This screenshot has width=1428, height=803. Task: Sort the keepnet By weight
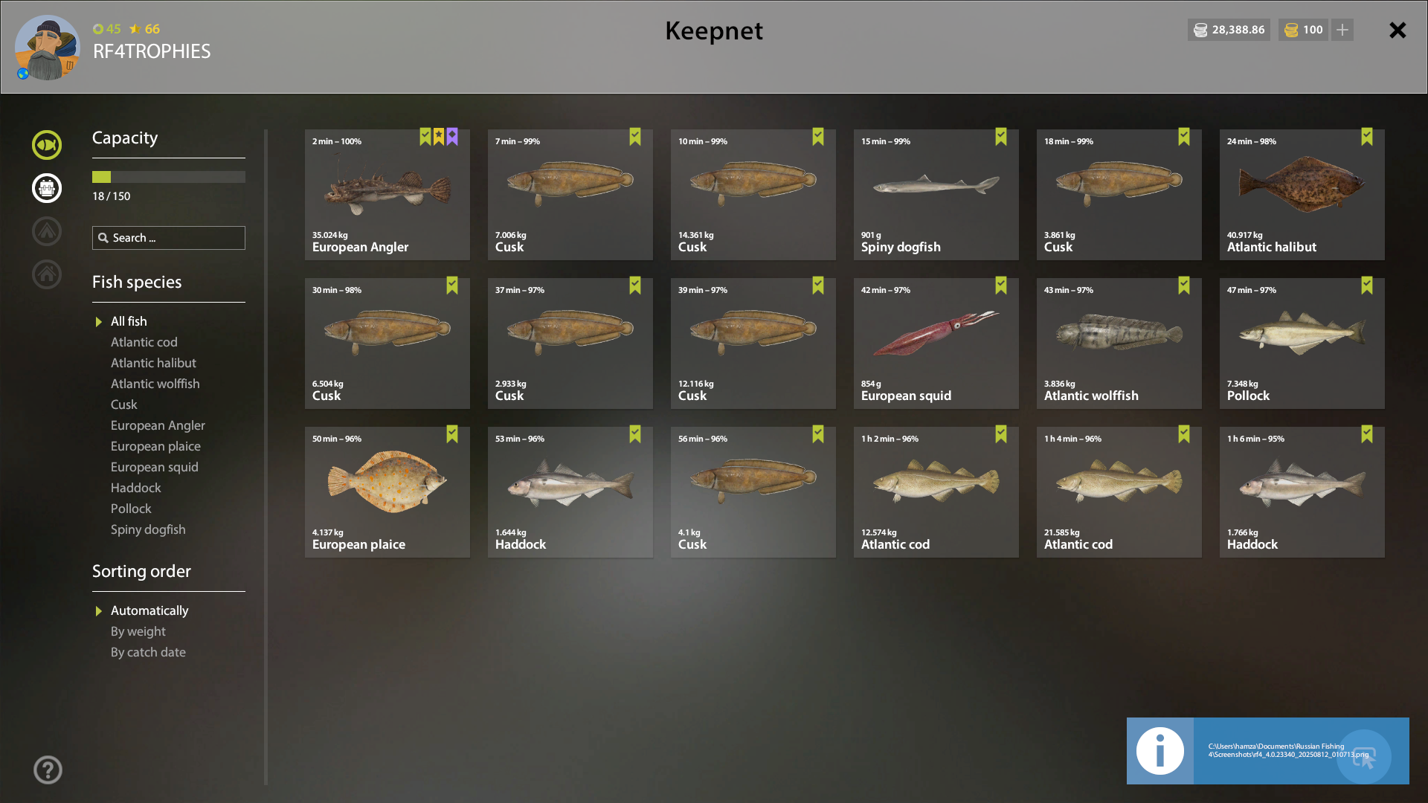pos(138,631)
